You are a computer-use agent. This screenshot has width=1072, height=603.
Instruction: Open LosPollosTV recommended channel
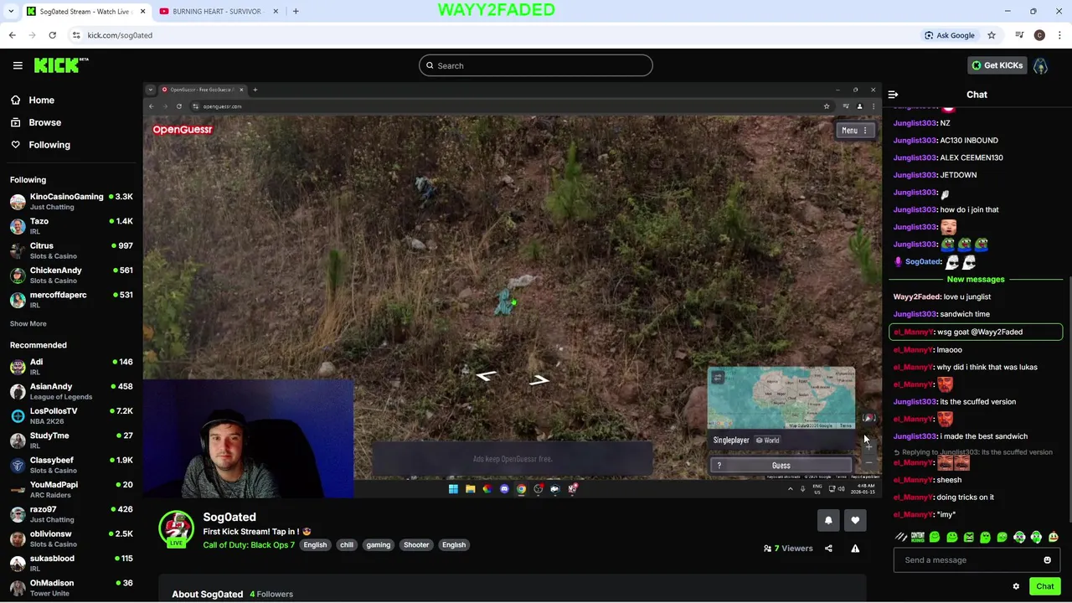click(71, 415)
